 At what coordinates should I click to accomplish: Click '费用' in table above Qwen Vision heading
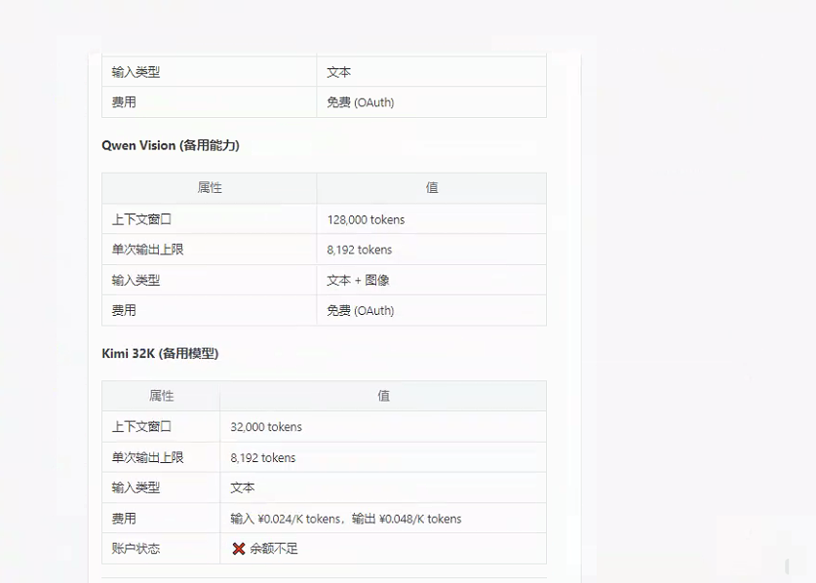point(124,102)
